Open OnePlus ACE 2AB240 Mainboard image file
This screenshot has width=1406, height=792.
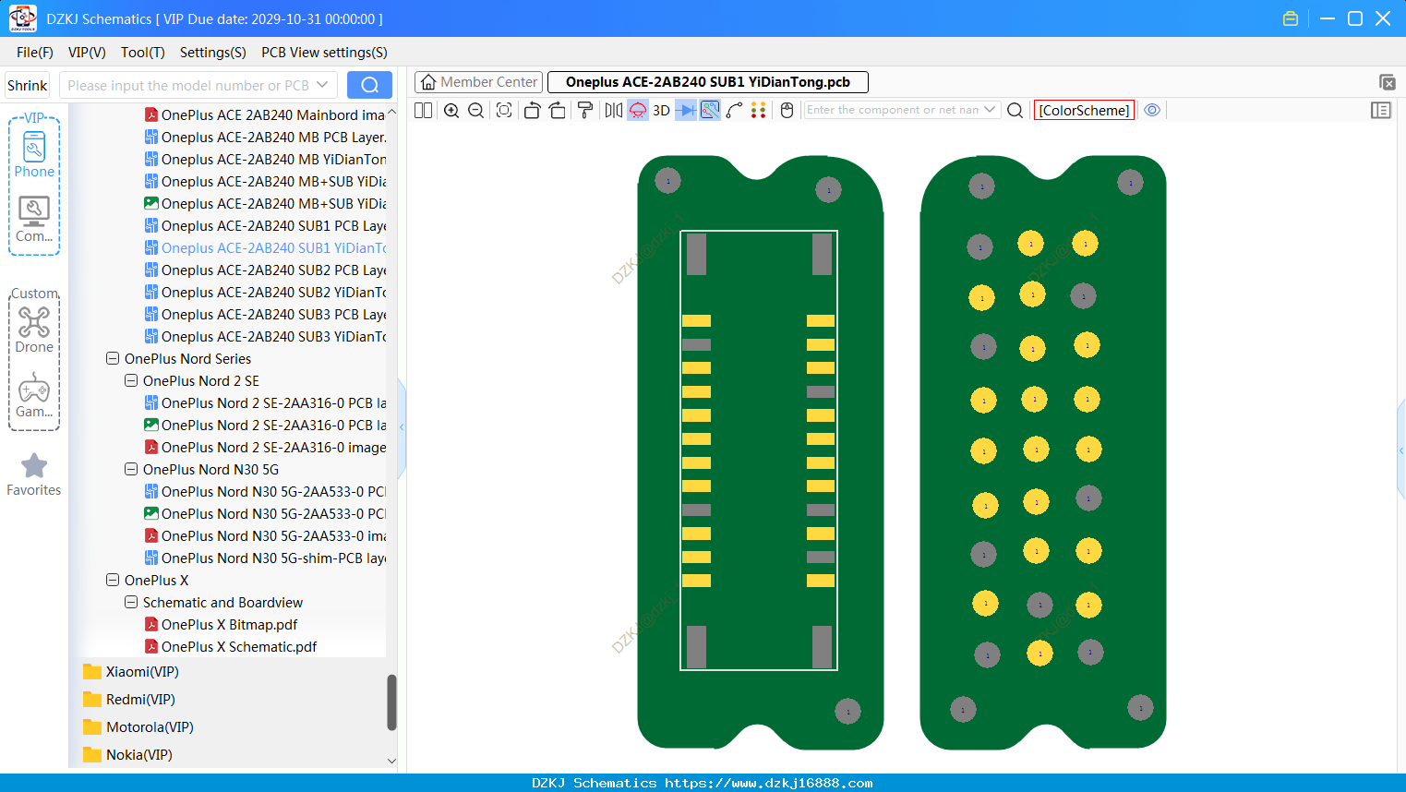265,114
